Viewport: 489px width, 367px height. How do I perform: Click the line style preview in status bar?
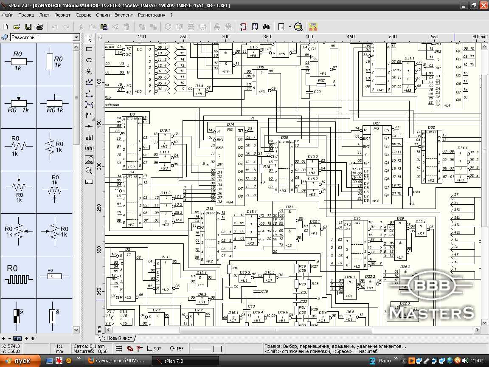tap(201, 349)
